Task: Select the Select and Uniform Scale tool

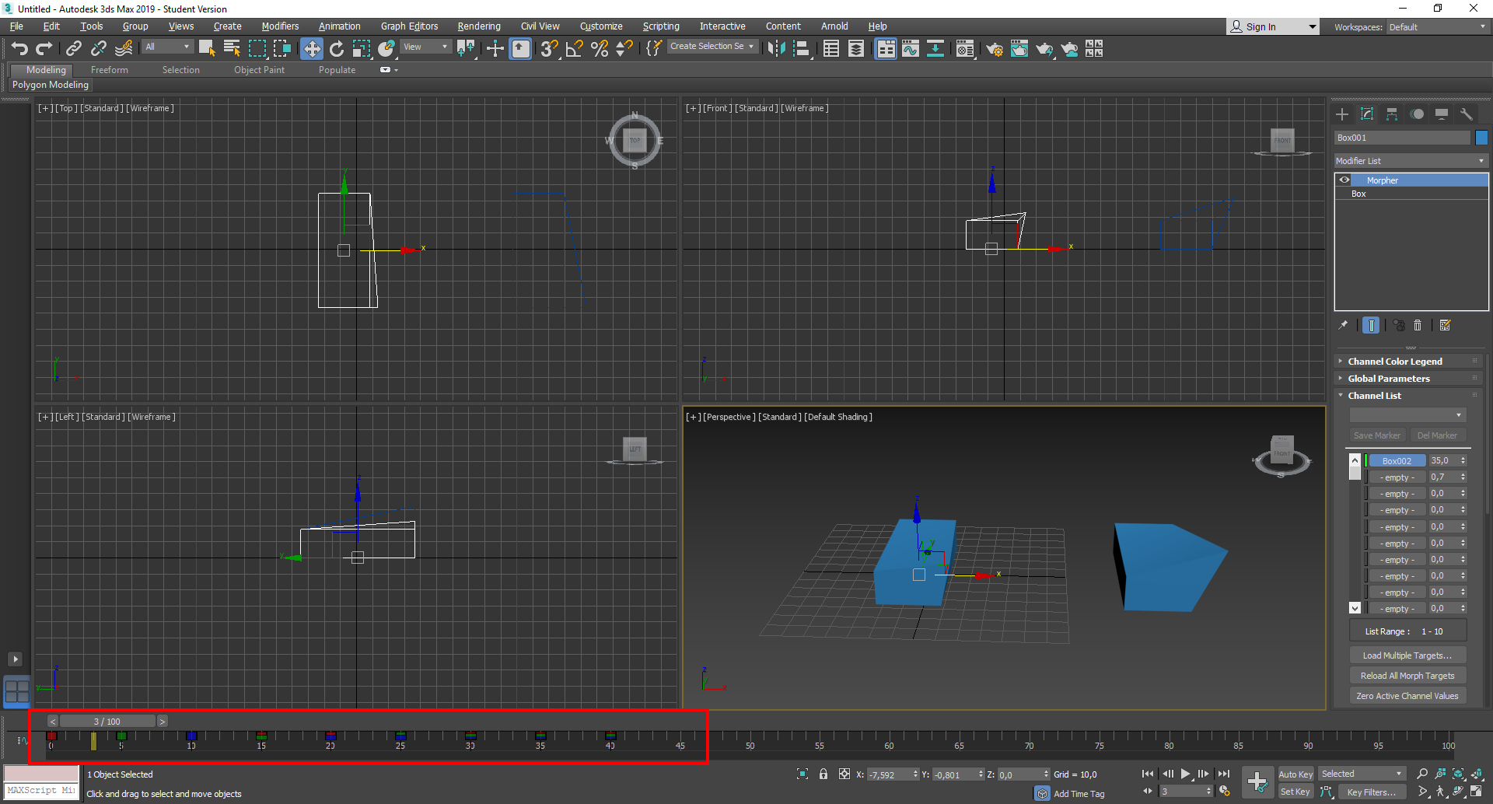Action: (x=362, y=48)
